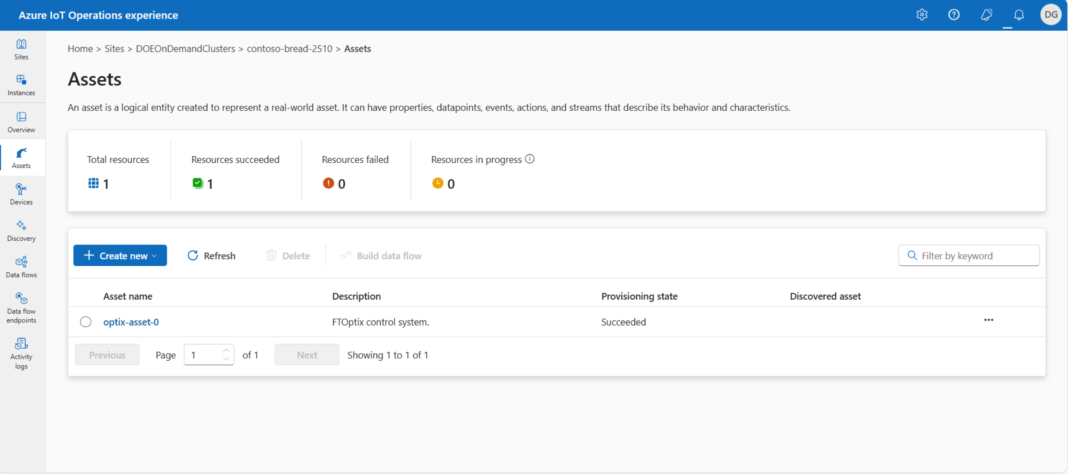Viewport: 1068px width, 474px height.
Task: Go to Sites in the breadcrumb
Action: (x=114, y=48)
